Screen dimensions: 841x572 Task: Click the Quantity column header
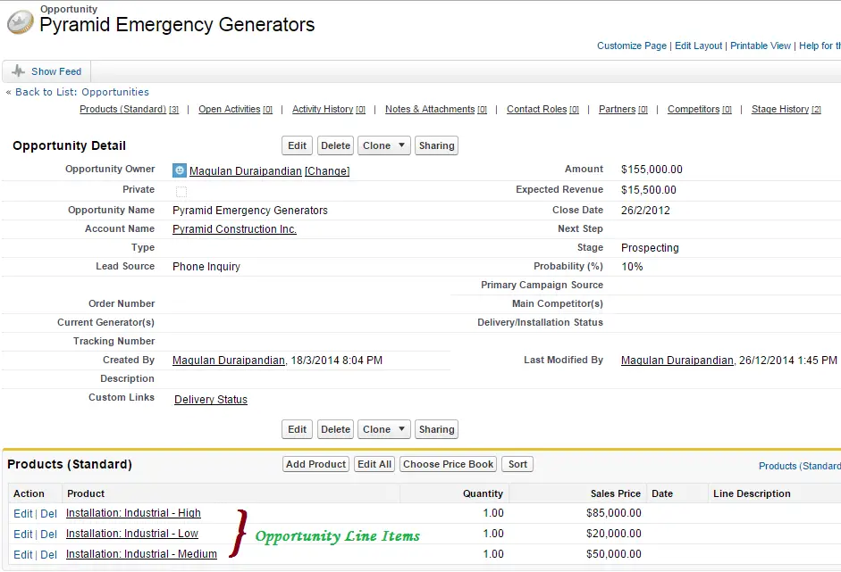483,493
